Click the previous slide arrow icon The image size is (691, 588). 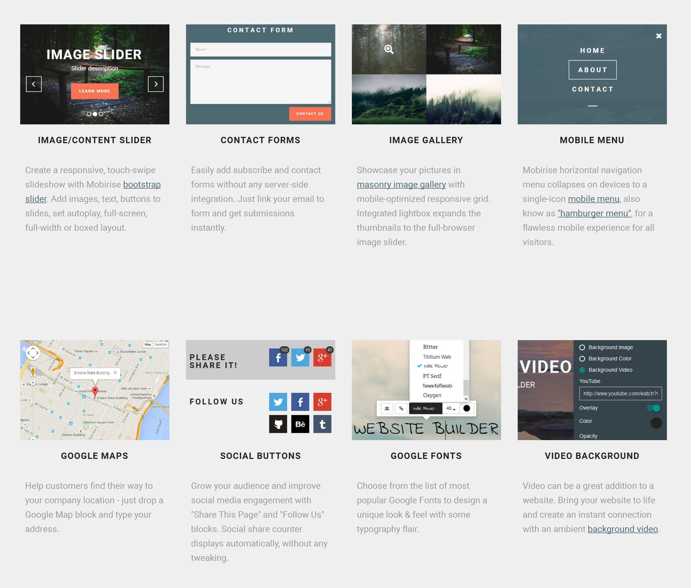tap(33, 83)
